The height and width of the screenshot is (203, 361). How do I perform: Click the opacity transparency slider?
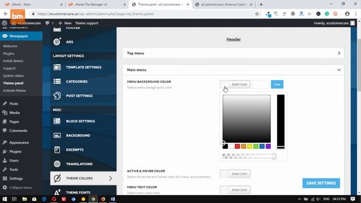249,156
